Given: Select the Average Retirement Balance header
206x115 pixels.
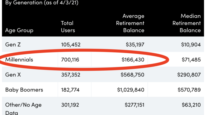Looking at the screenshot, I should (130, 23).
